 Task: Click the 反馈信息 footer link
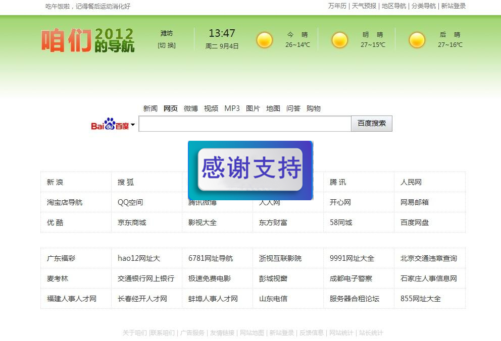click(x=312, y=333)
